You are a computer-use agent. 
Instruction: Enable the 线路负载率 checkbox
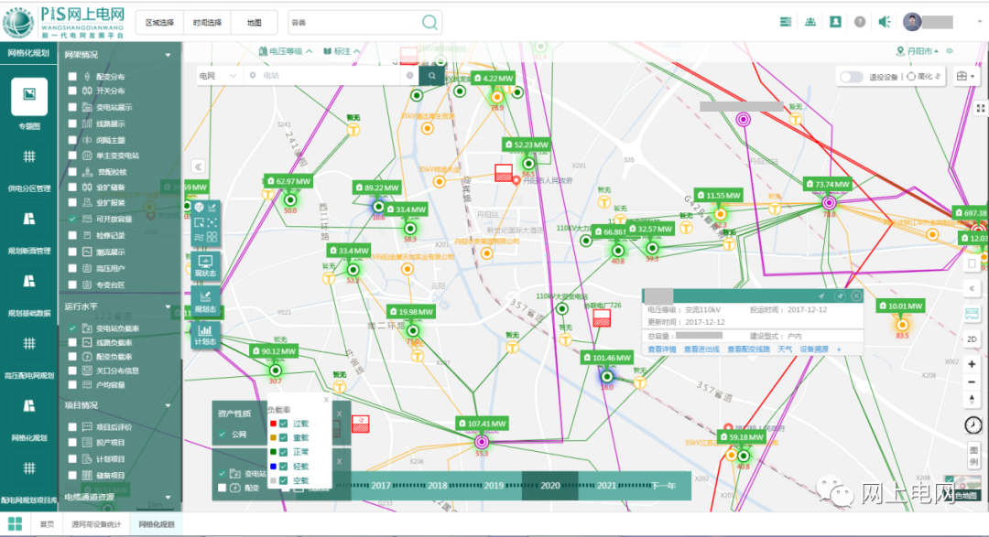click(72, 342)
